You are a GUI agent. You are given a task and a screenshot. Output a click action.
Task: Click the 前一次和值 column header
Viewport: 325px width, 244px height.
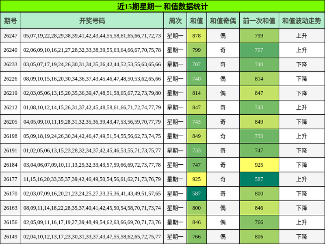coord(259,21)
